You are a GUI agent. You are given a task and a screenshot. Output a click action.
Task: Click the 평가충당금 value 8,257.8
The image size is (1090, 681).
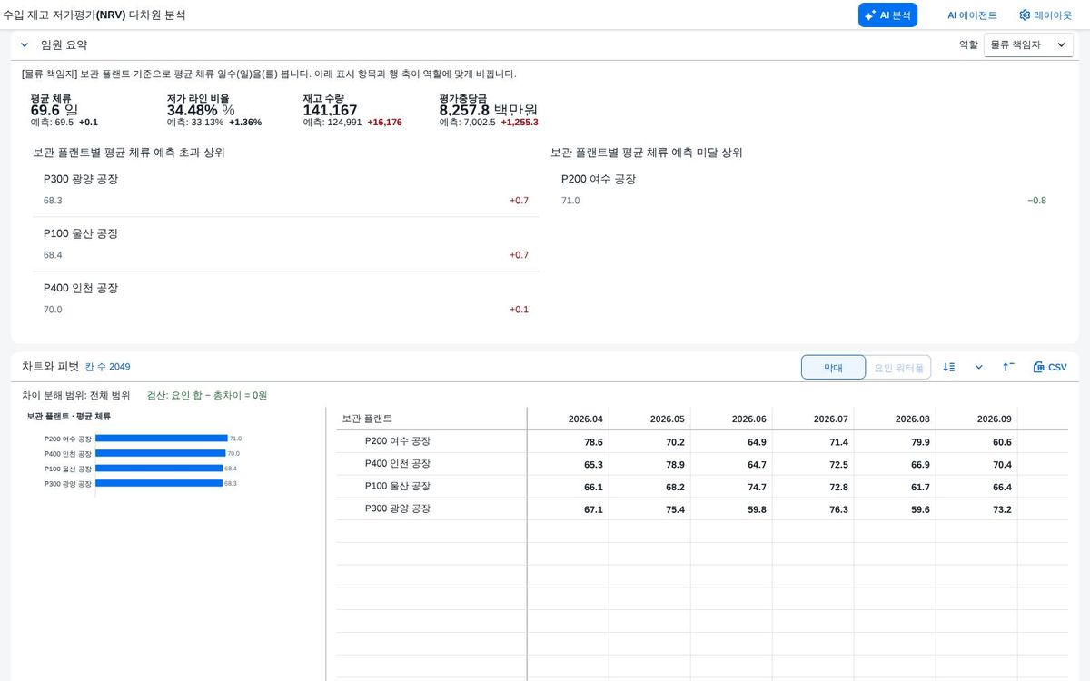pyautogui.click(x=489, y=110)
